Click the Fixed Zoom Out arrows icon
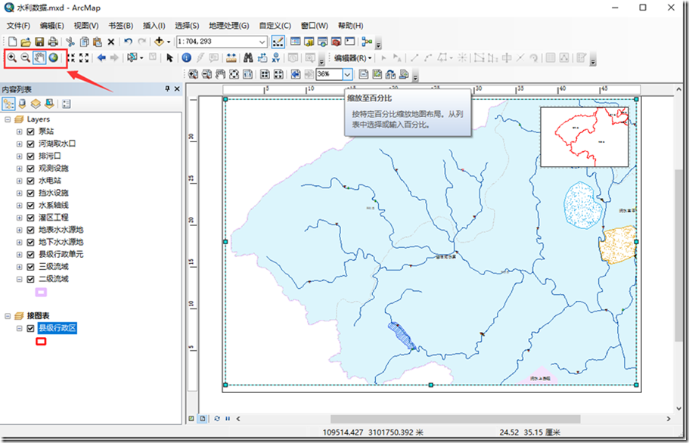 coord(84,57)
